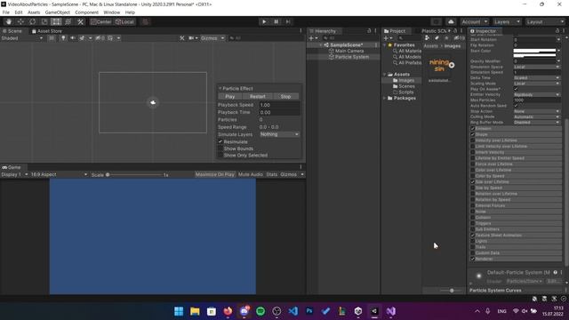Expand the Packages folder
This screenshot has width=569, height=320.
pos(385,98)
